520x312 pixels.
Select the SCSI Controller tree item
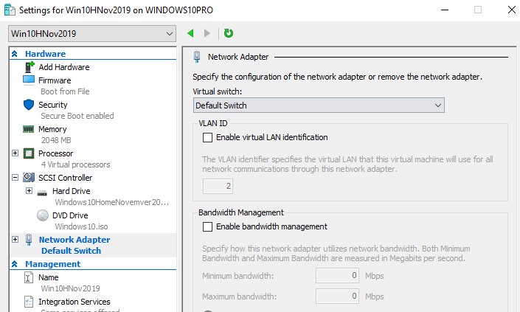pyautogui.click(x=66, y=178)
